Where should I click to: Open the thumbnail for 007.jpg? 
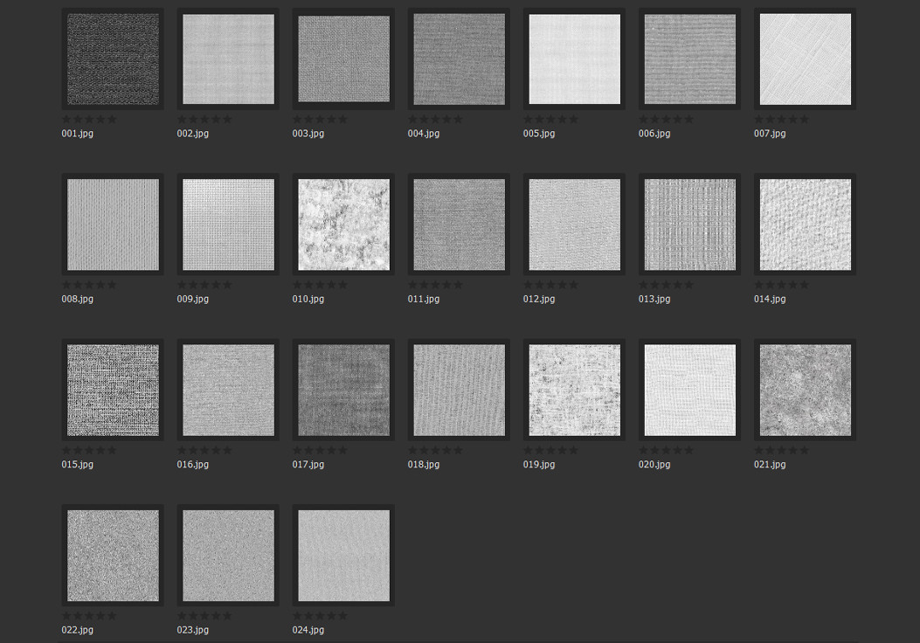(804, 58)
